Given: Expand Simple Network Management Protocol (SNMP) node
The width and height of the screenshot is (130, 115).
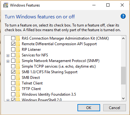Looking at the screenshot, I should (x=8, y=61).
